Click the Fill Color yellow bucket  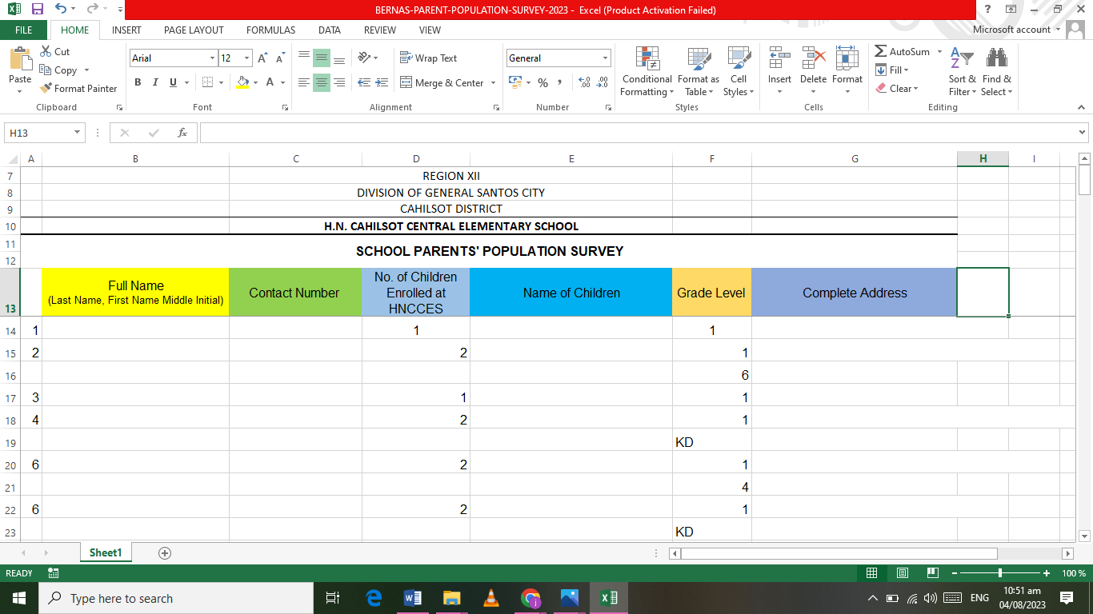[x=243, y=82]
